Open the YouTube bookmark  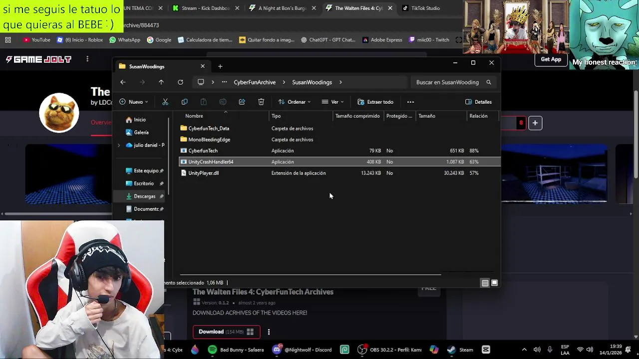point(36,40)
